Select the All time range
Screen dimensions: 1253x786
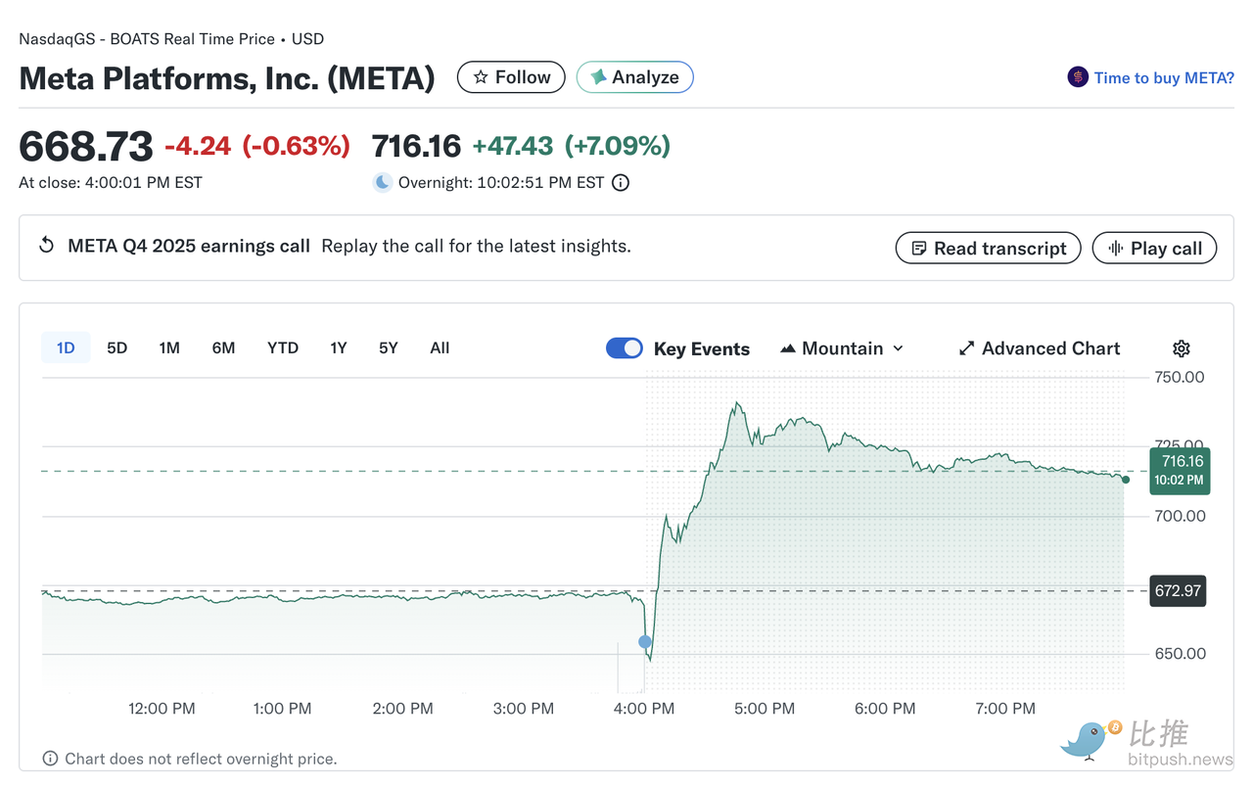[x=440, y=347]
